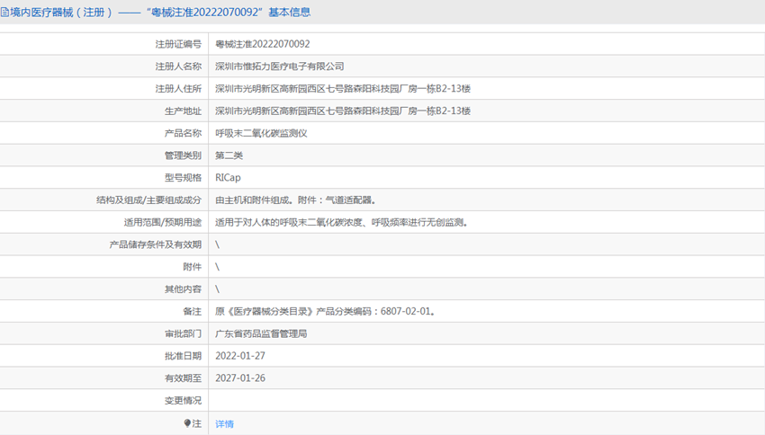Select the 注册证编号 value 粤械注准20222070092
The height and width of the screenshot is (435, 765).
[x=263, y=44]
